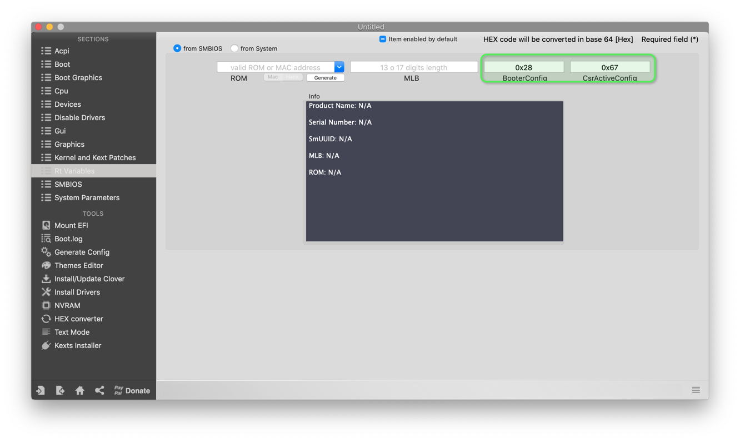Select the Hack segment under ROM
The height and width of the screenshot is (441, 740).
[292, 77]
